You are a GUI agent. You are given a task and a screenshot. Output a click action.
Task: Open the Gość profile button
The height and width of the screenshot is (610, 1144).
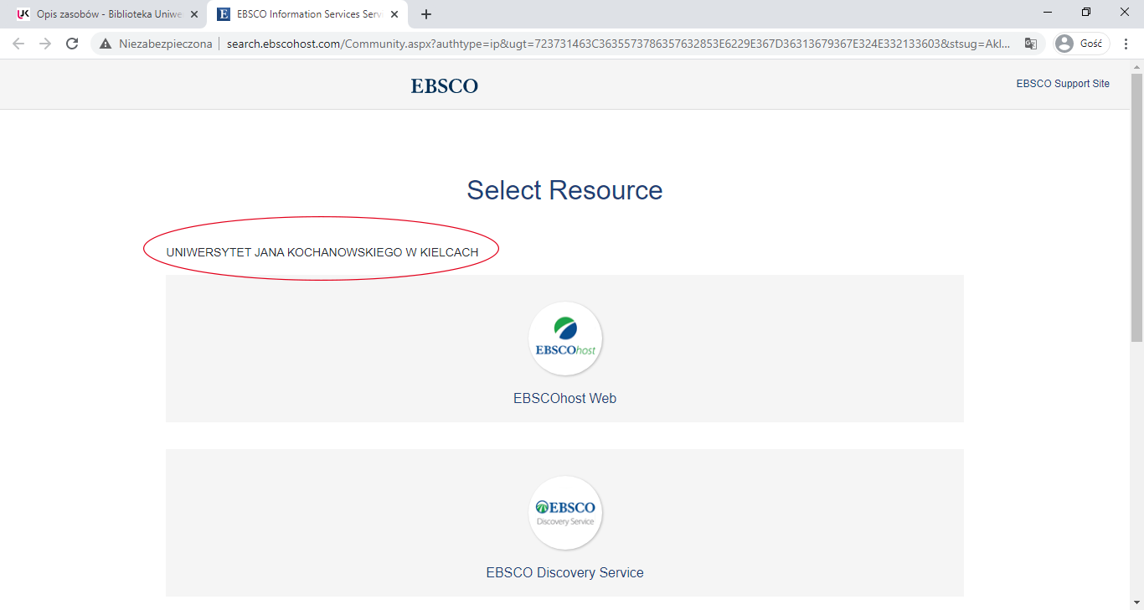coord(1081,44)
